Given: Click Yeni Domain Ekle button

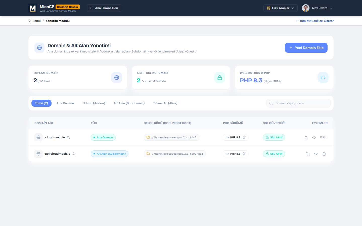Looking at the screenshot, I should tap(306, 48).
